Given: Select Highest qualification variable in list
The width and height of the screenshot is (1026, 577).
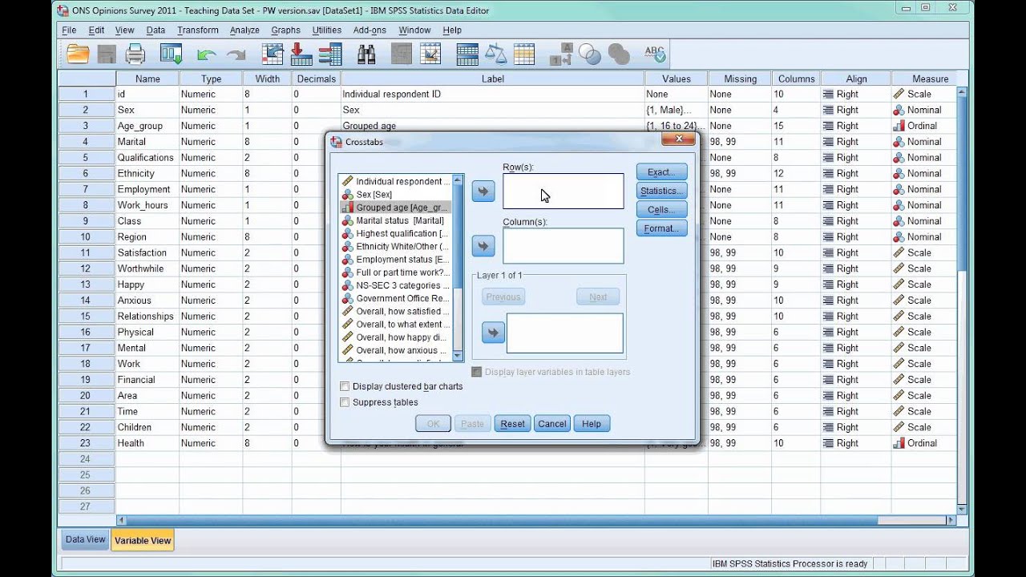Looking at the screenshot, I should coord(395,233).
